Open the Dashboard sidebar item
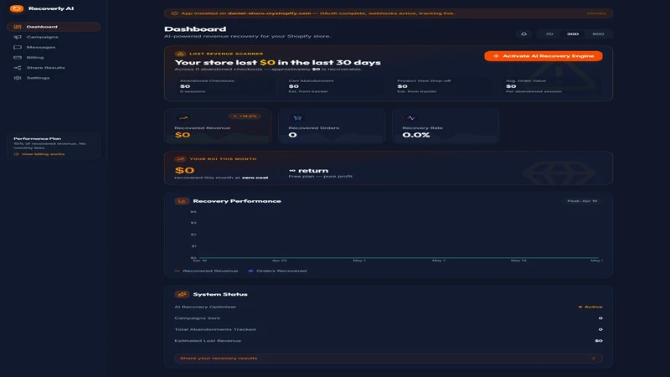This screenshot has height=377, width=670. 54,27
